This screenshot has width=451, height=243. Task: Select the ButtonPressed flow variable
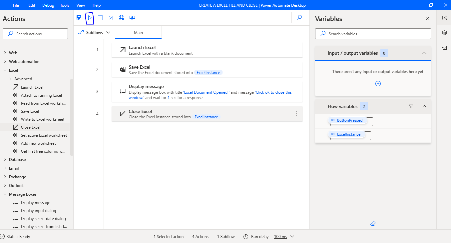(347, 120)
